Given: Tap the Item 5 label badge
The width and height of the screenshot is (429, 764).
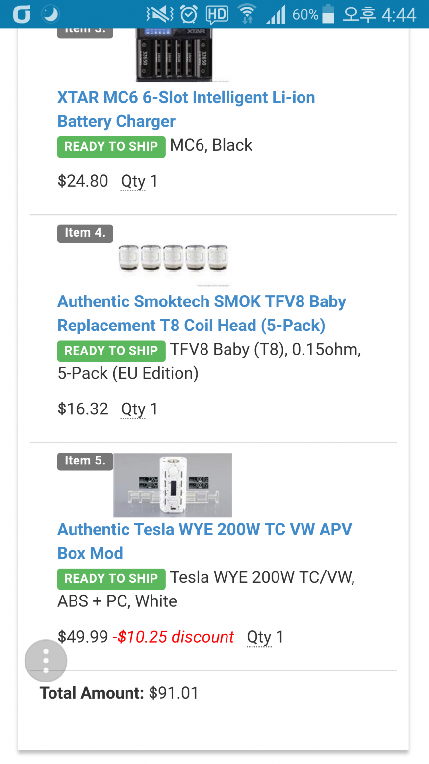Looking at the screenshot, I should (85, 461).
